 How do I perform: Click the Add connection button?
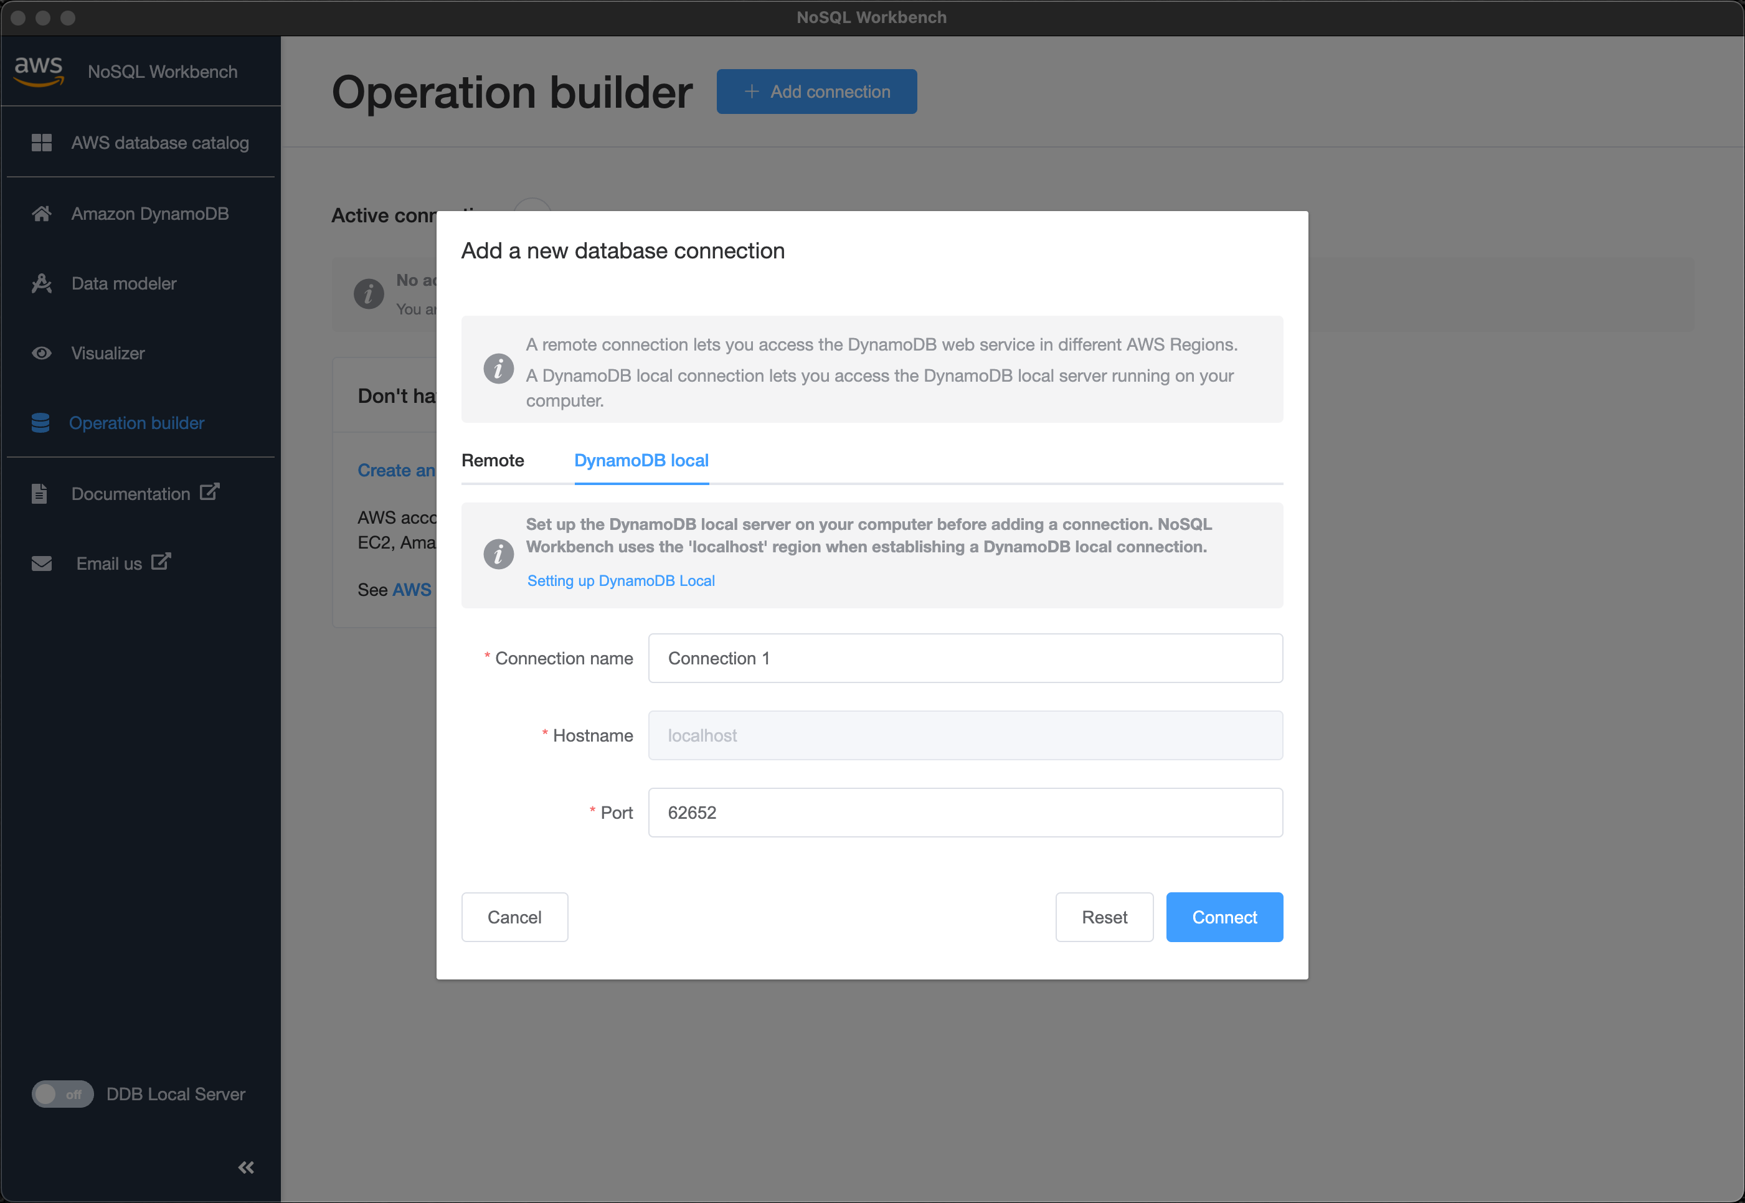(x=818, y=90)
